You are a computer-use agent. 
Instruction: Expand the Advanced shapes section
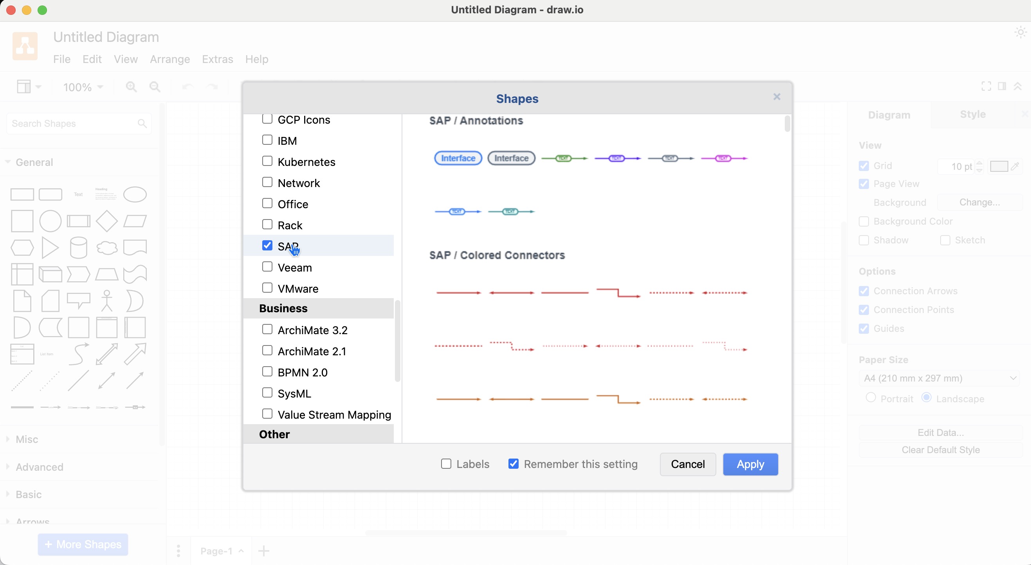[39, 467]
